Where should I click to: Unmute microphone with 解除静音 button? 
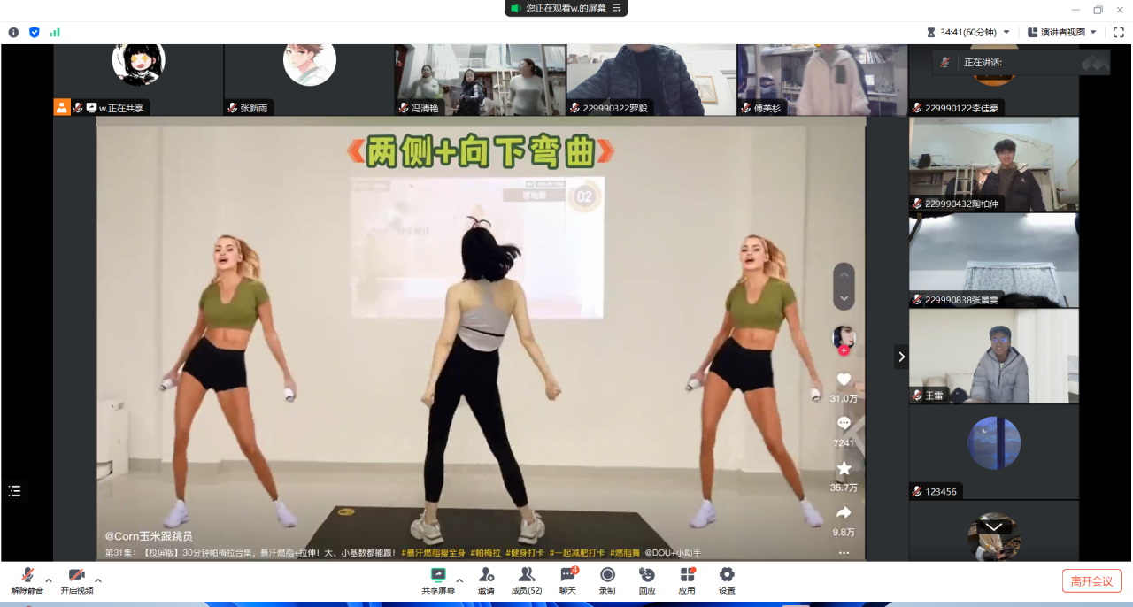pyautogui.click(x=27, y=579)
